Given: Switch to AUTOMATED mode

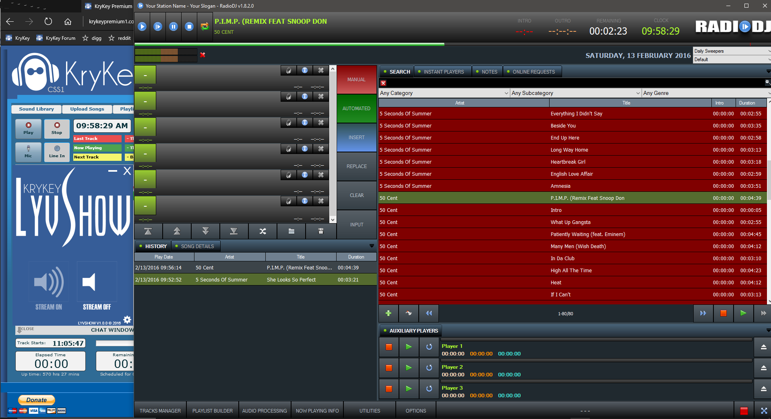Looking at the screenshot, I should tap(356, 109).
